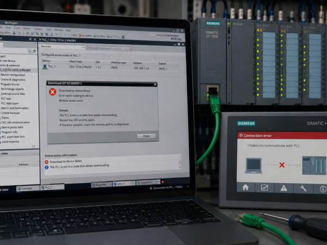Viewport: 327px width, 245px height.
Task: Click the Go online toolbar button
Action: [x=85, y=35]
